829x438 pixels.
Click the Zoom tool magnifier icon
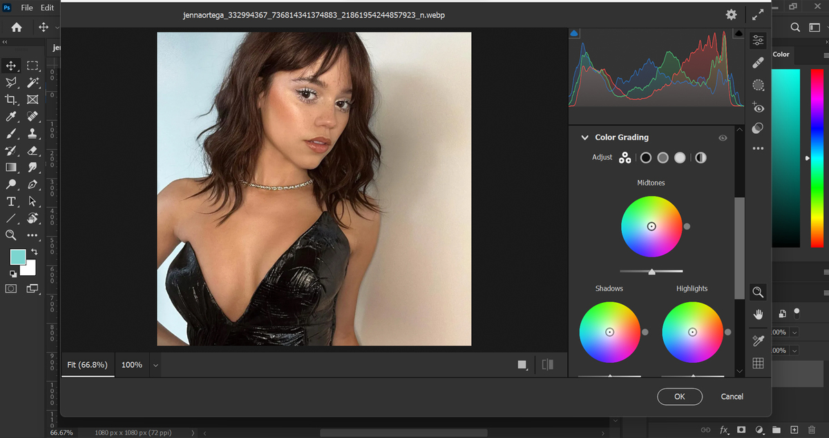pyautogui.click(x=758, y=292)
